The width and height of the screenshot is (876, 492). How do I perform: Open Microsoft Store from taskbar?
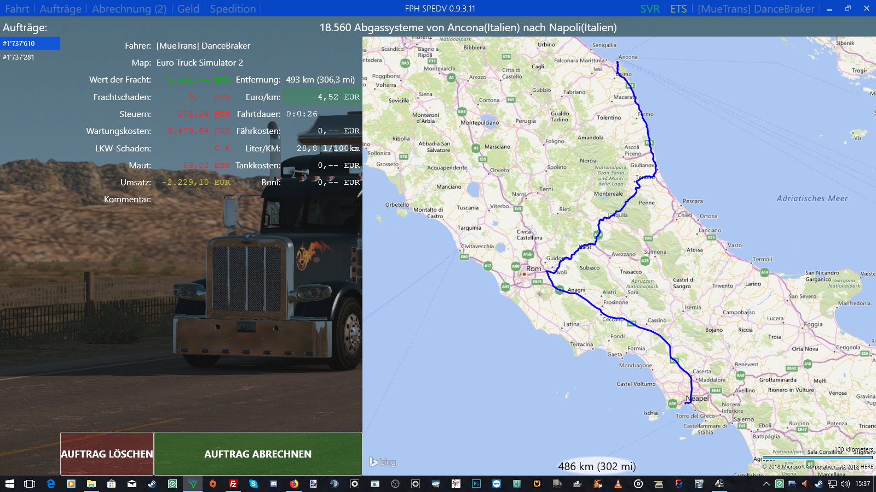tap(111, 484)
